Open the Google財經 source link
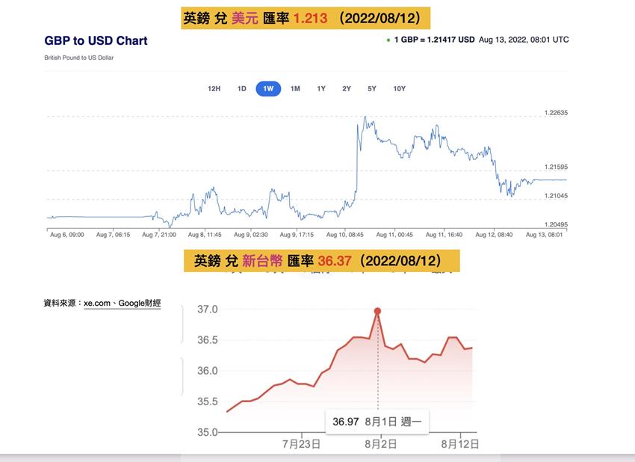Screen dimensions: 635x462 (x=140, y=304)
